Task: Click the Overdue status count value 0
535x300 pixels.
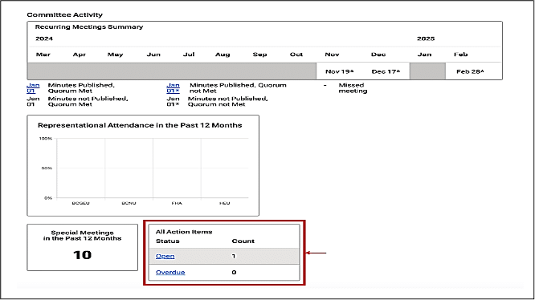Action: (234, 272)
